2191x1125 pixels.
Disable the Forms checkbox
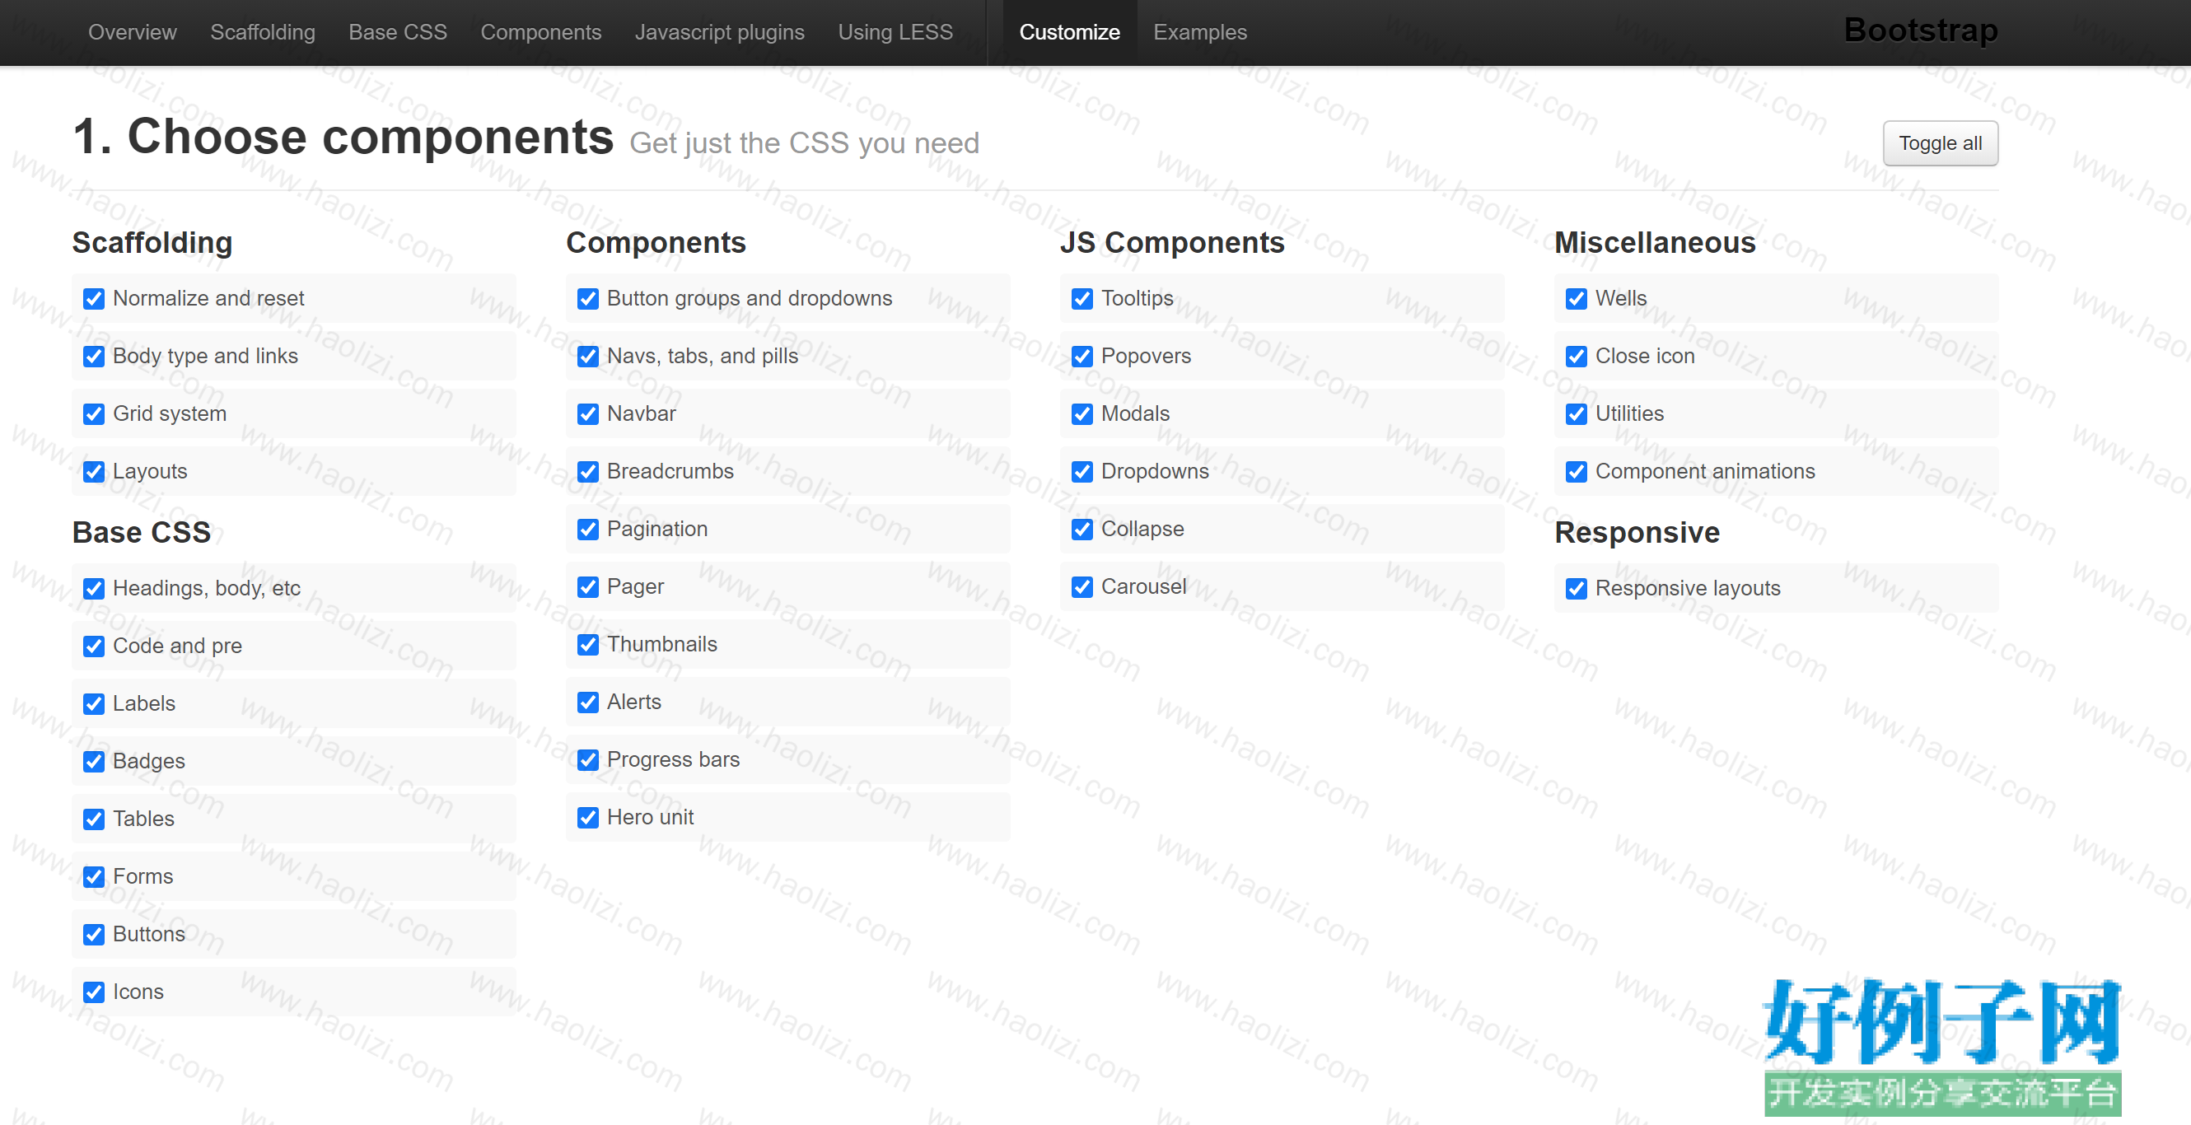pyautogui.click(x=94, y=879)
